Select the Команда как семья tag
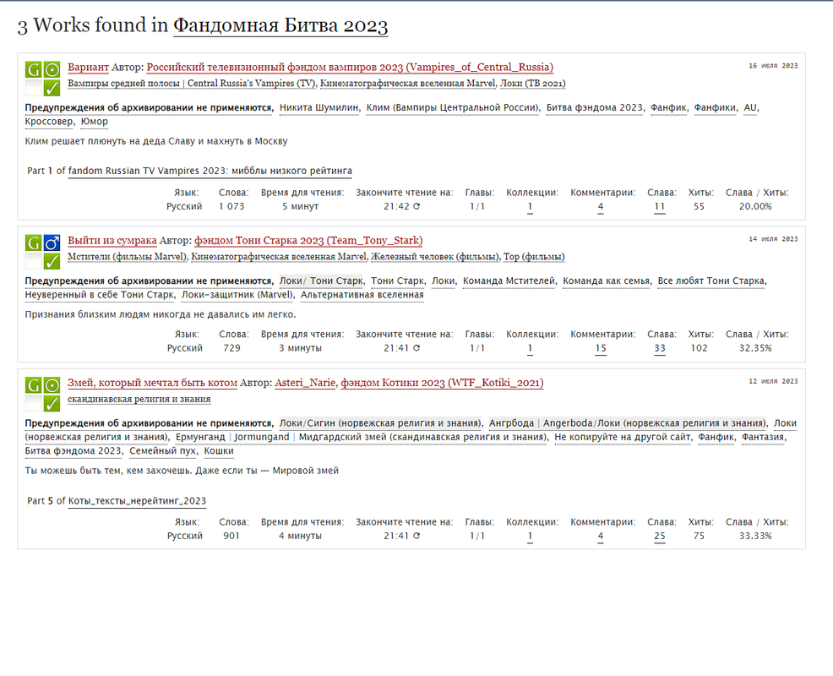The image size is (833, 676). coord(606,281)
